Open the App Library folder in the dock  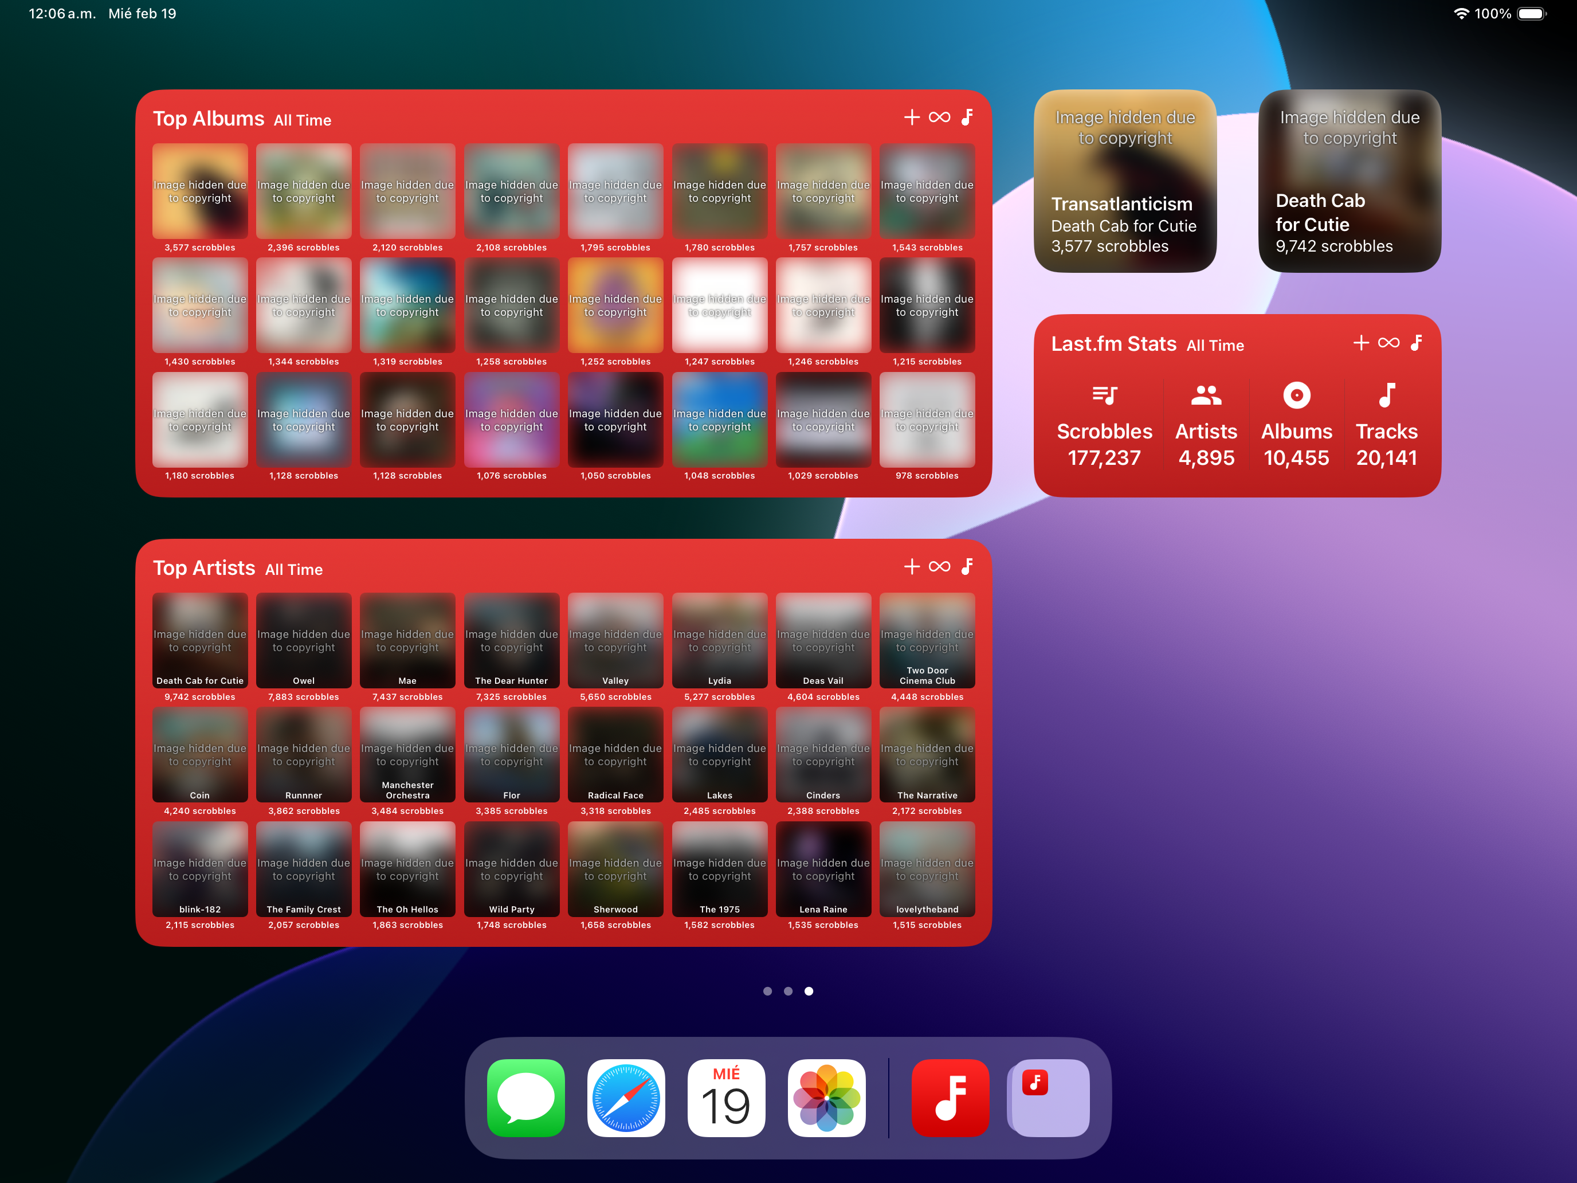[1050, 1098]
